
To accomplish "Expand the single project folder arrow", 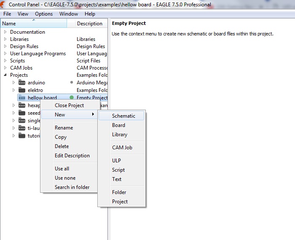I will 13,121.
